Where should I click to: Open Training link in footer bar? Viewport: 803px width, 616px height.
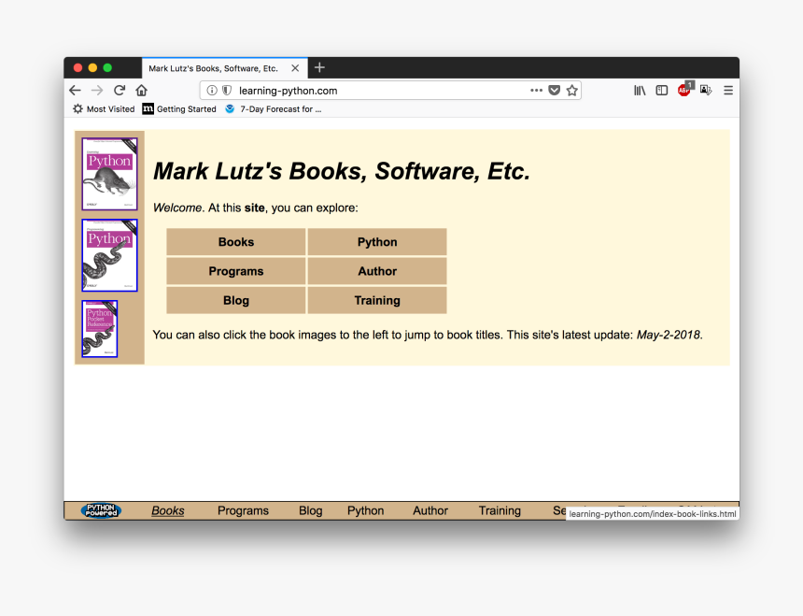point(500,511)
